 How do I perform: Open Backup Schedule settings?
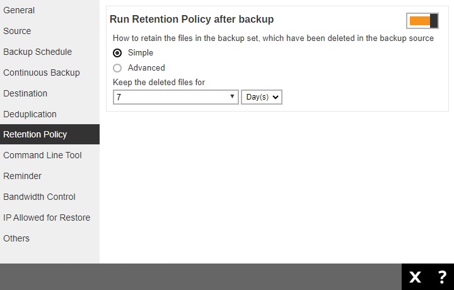click(x=37, y=52)
